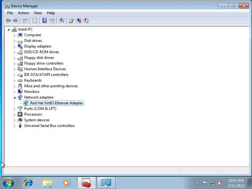Select the Mice and other pointing devices icon
The width and height of the screenshot is (252, 189).
tap(20, 86)
